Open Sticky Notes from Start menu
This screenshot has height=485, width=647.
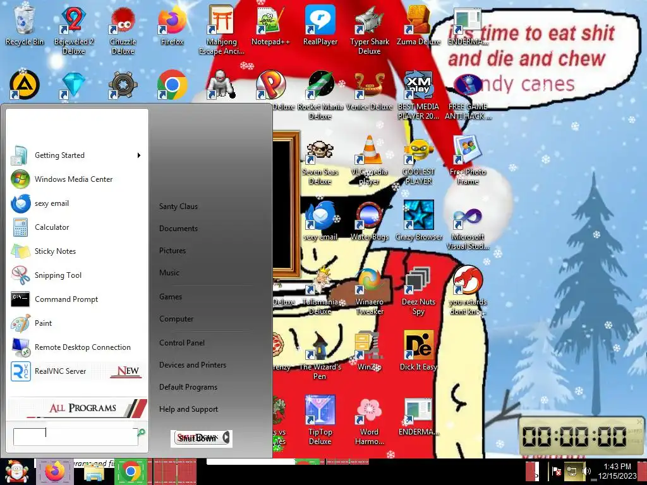(76, 251)
